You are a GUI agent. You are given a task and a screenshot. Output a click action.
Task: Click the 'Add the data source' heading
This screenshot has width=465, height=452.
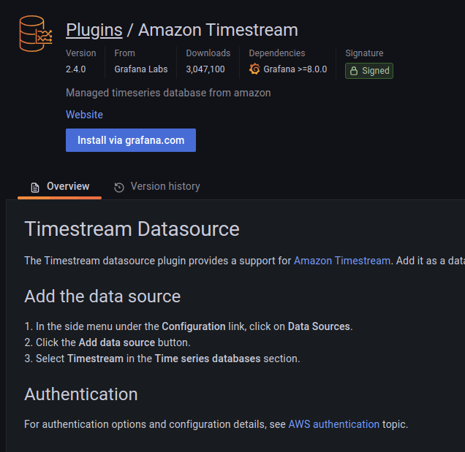pyautogui.click(x=102, y=296)
